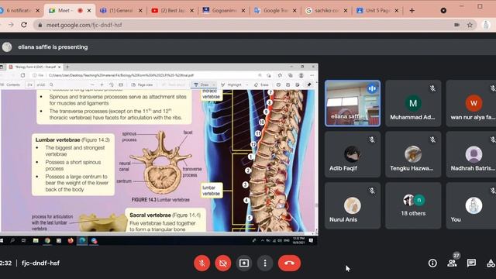Image resolution: width=496 pixels, height=279 pixels.
Task: Open the camera permission icon in address bar
Action: 456,25
